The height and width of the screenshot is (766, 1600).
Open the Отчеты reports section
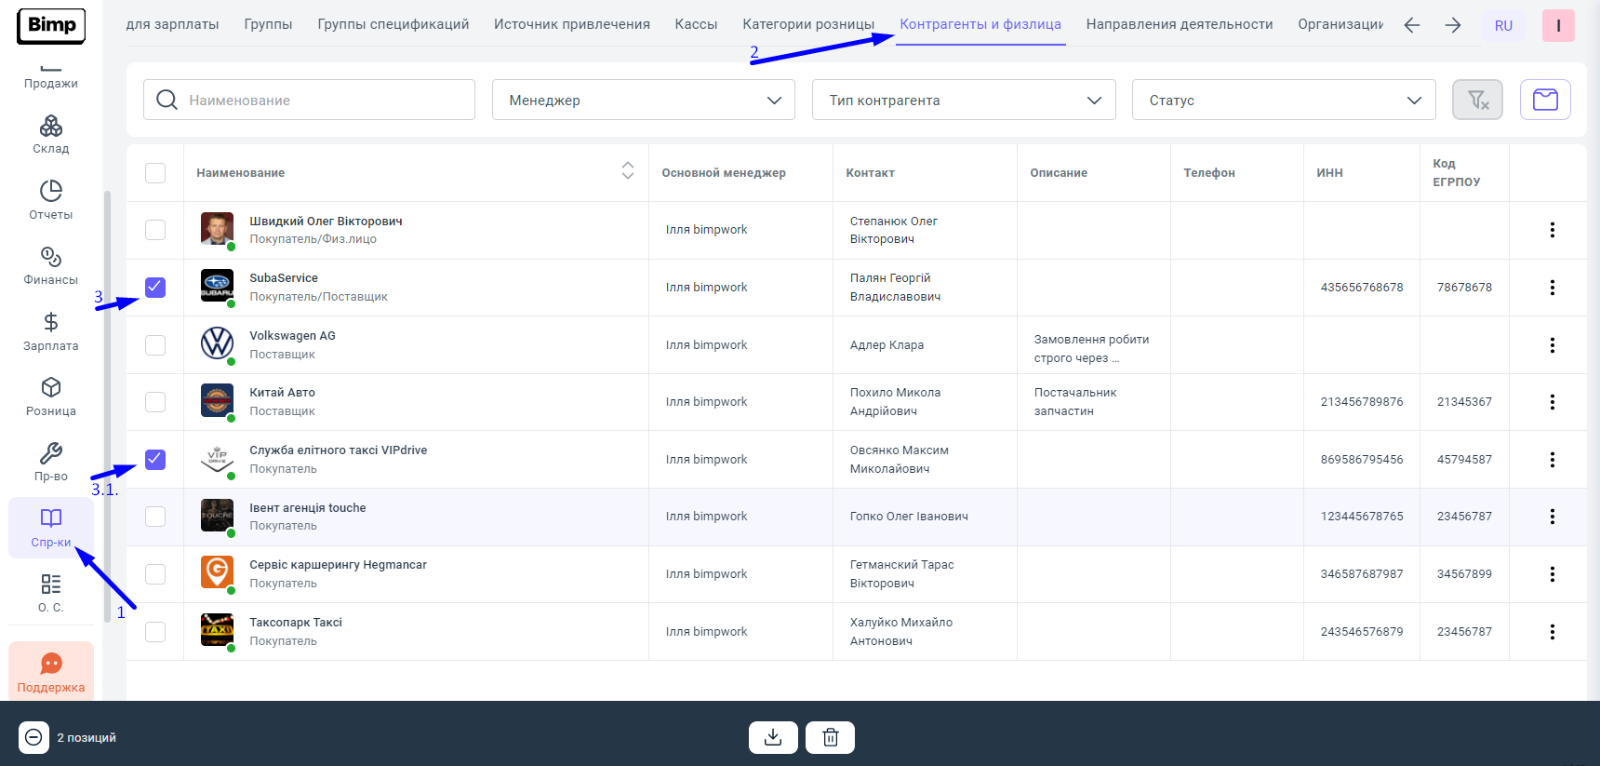click(50, 200)
